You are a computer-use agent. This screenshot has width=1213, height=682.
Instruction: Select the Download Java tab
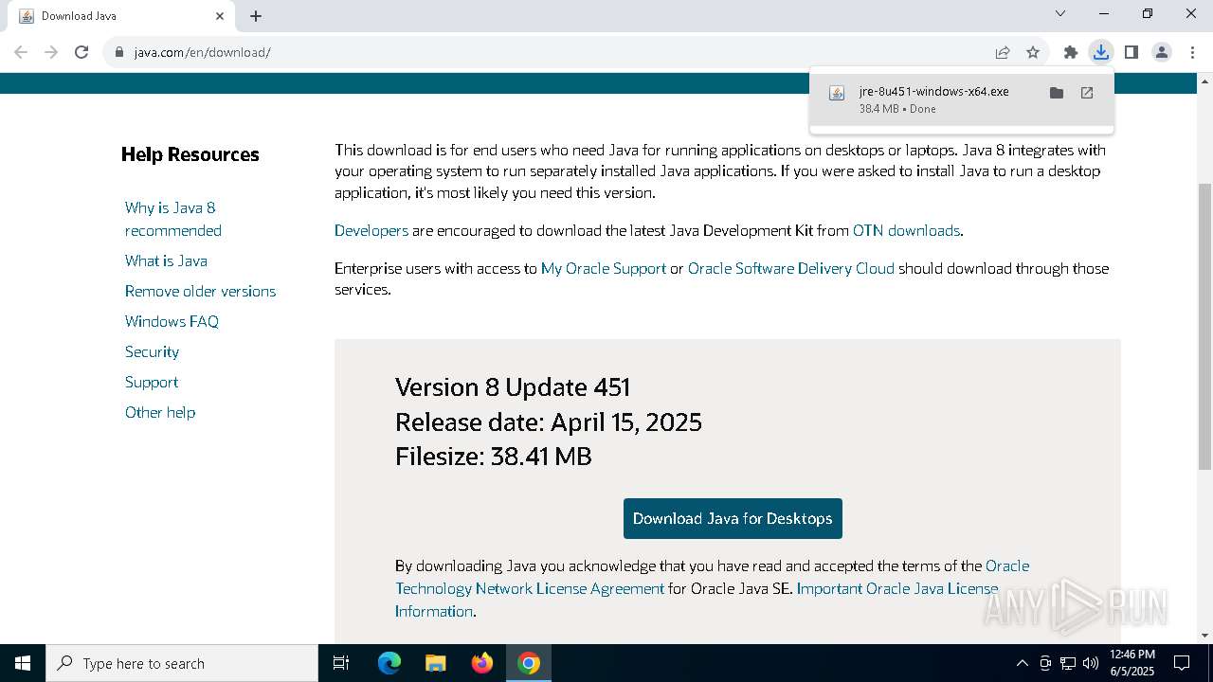[121, 16]
